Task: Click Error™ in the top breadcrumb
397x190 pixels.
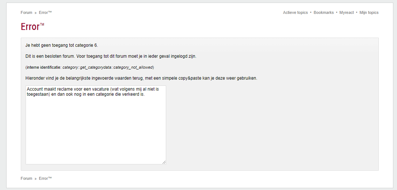Action: pos(45,12)
